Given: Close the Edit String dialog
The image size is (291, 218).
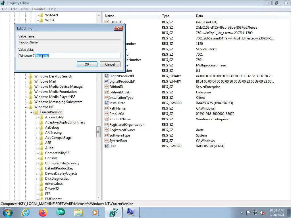Looking at the screenshot, I should coord(118,28).
